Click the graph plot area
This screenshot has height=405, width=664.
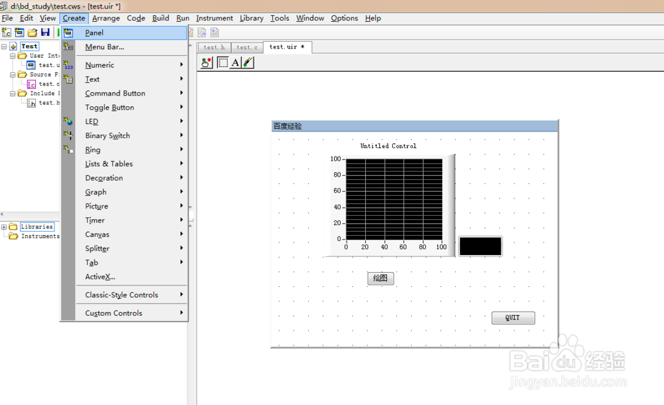click(394, 199)
